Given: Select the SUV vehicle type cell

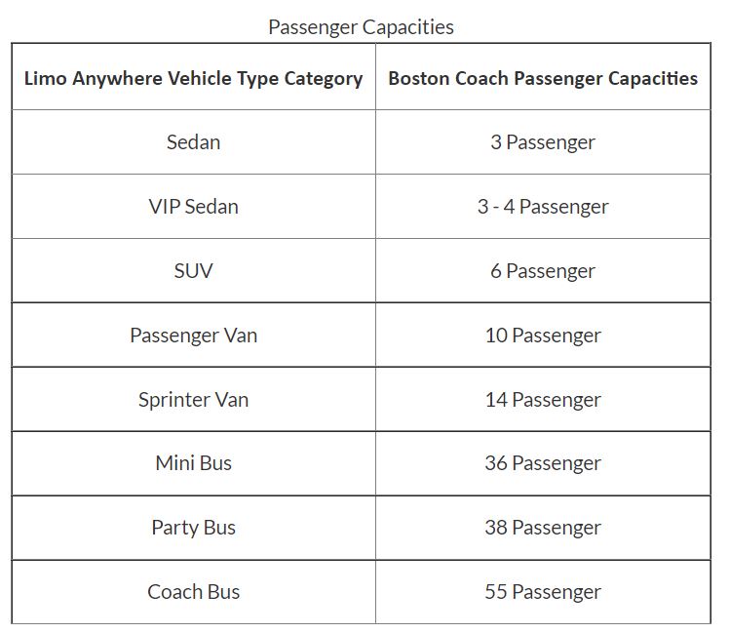Looking at the screenshot, I should pos(193,270).
